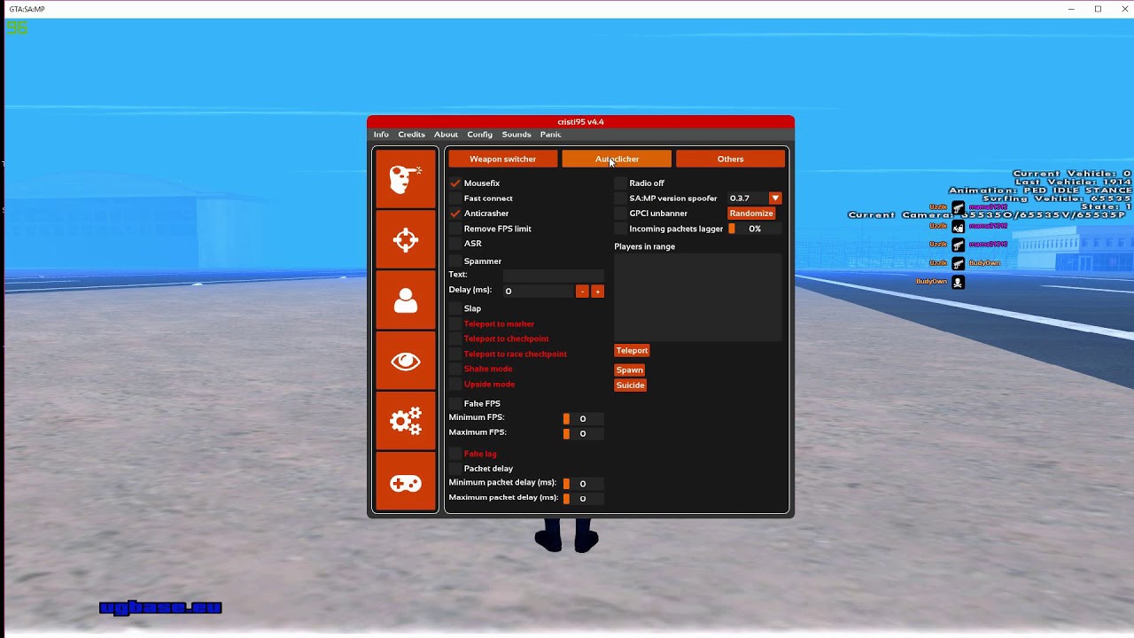
Task: Enable the Fast connect checkbox
Action: coord(455,198)
